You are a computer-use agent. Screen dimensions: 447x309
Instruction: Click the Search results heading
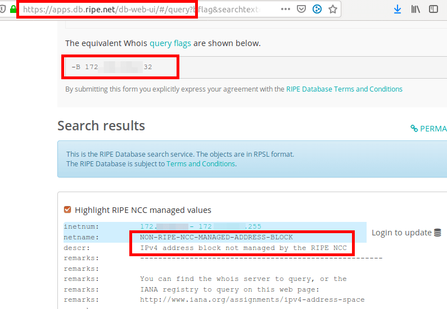[x=101, y=126]
